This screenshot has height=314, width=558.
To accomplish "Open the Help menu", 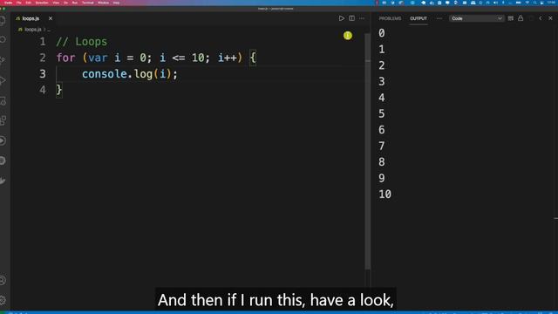I will pos(116,3).
